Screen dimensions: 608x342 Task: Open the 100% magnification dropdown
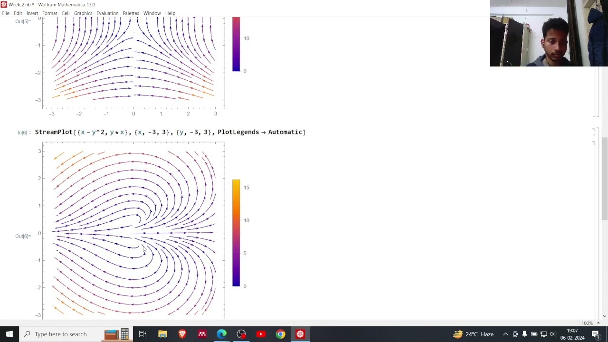[589, 323]
